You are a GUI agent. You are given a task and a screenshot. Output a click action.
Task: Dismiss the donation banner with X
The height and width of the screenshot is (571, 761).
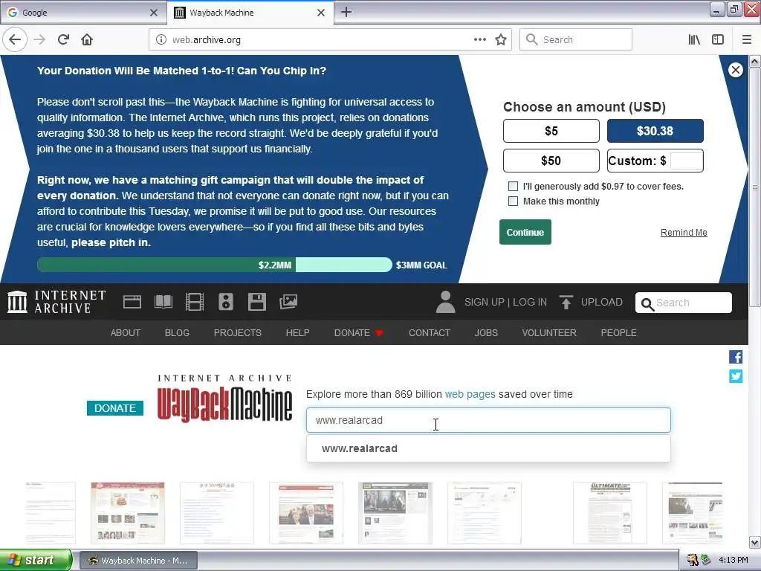735,70
